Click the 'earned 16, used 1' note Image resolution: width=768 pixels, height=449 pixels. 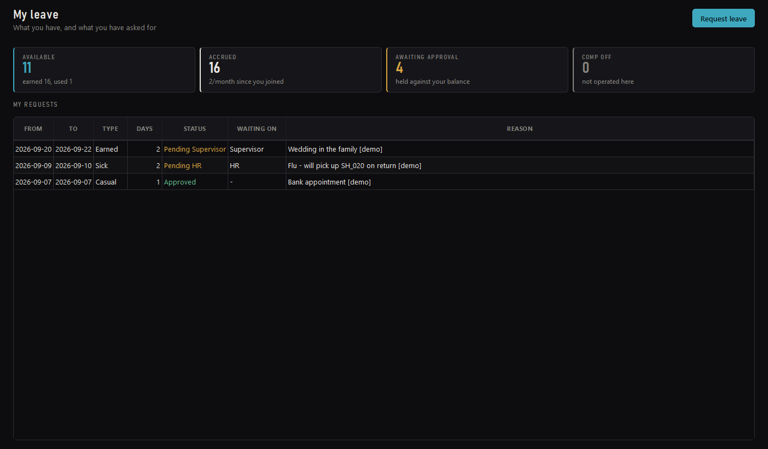[47, 82]
